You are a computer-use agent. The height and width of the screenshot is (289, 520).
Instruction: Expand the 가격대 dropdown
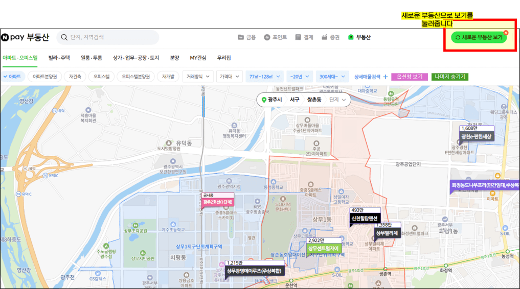229,77
